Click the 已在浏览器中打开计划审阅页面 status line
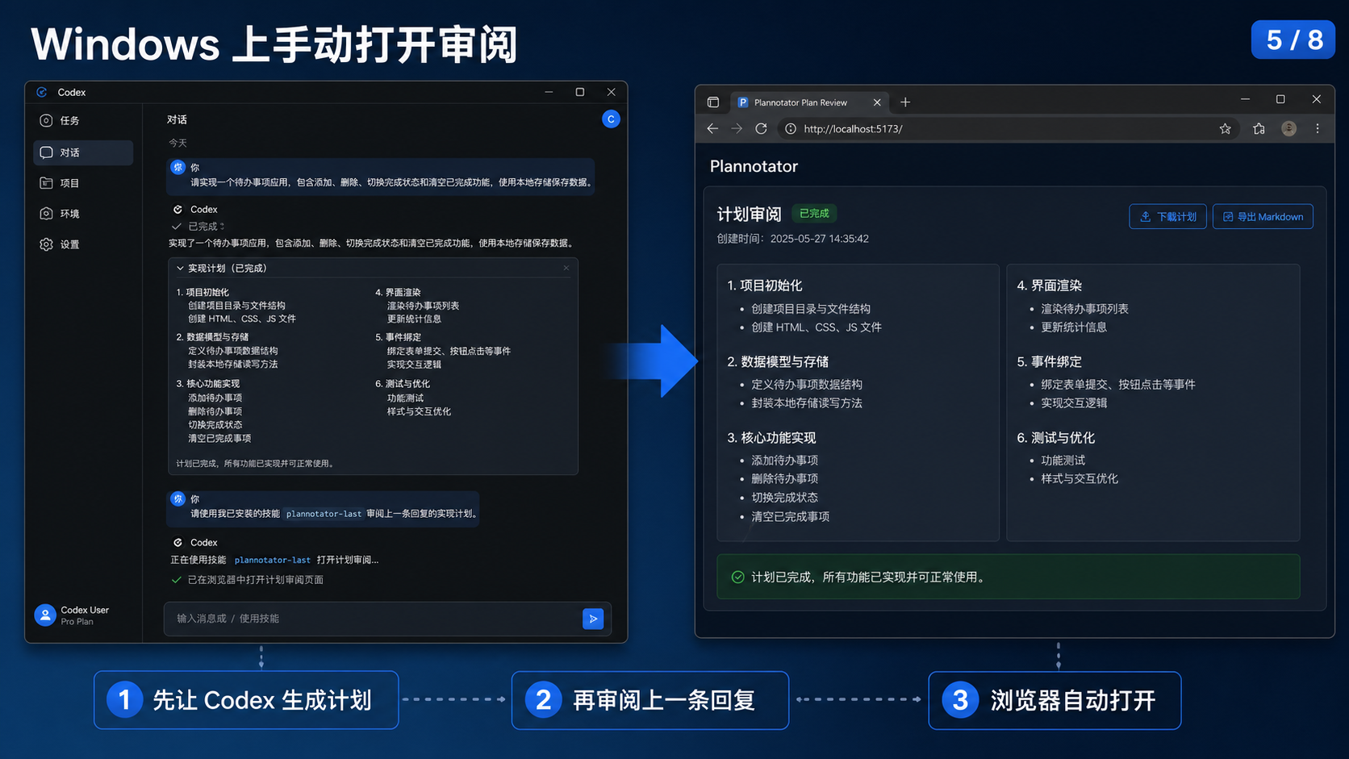 pyautogui.click(x=248, y=580)
